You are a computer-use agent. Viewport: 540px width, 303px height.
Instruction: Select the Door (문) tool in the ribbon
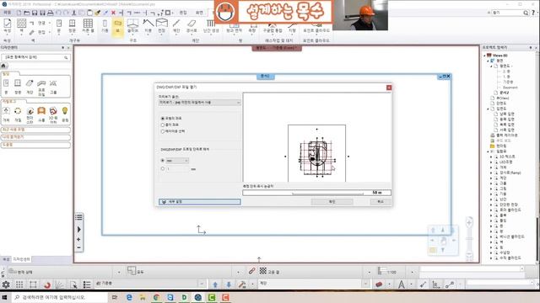[59, 26]
